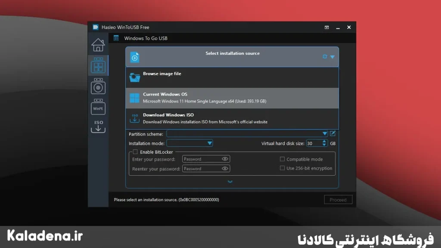Viewport: 441px width, 248px height.
Task: Click the 'Select installation source' header text
Action: (233, 53)
